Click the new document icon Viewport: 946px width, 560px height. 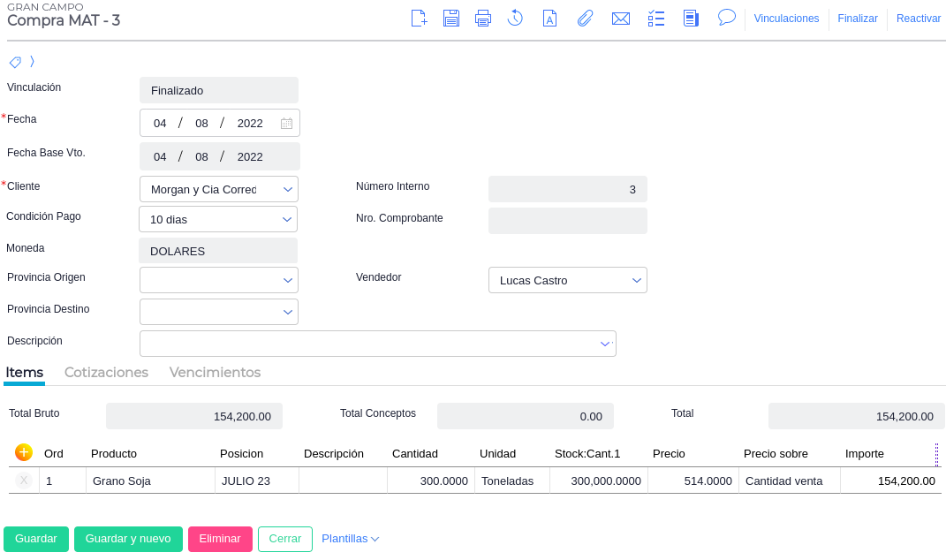click(x=420, y=18)
